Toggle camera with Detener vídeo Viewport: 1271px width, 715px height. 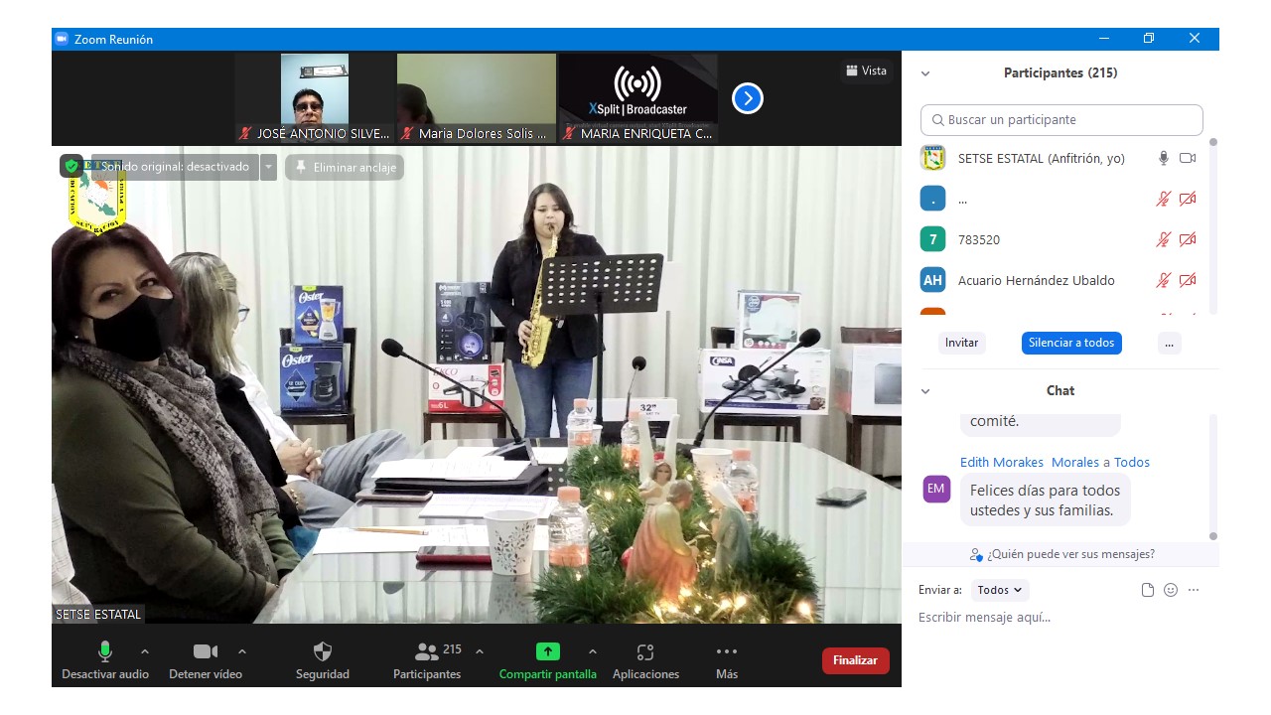click(206, 652)
